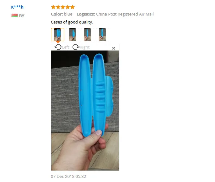
Task: Click the Belarus flag icon
Action: pyautogui.click(x=14, y=15)
